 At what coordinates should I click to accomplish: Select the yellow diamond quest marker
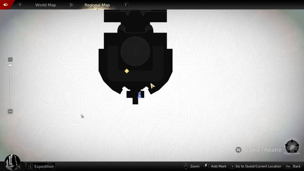(127, 71)
